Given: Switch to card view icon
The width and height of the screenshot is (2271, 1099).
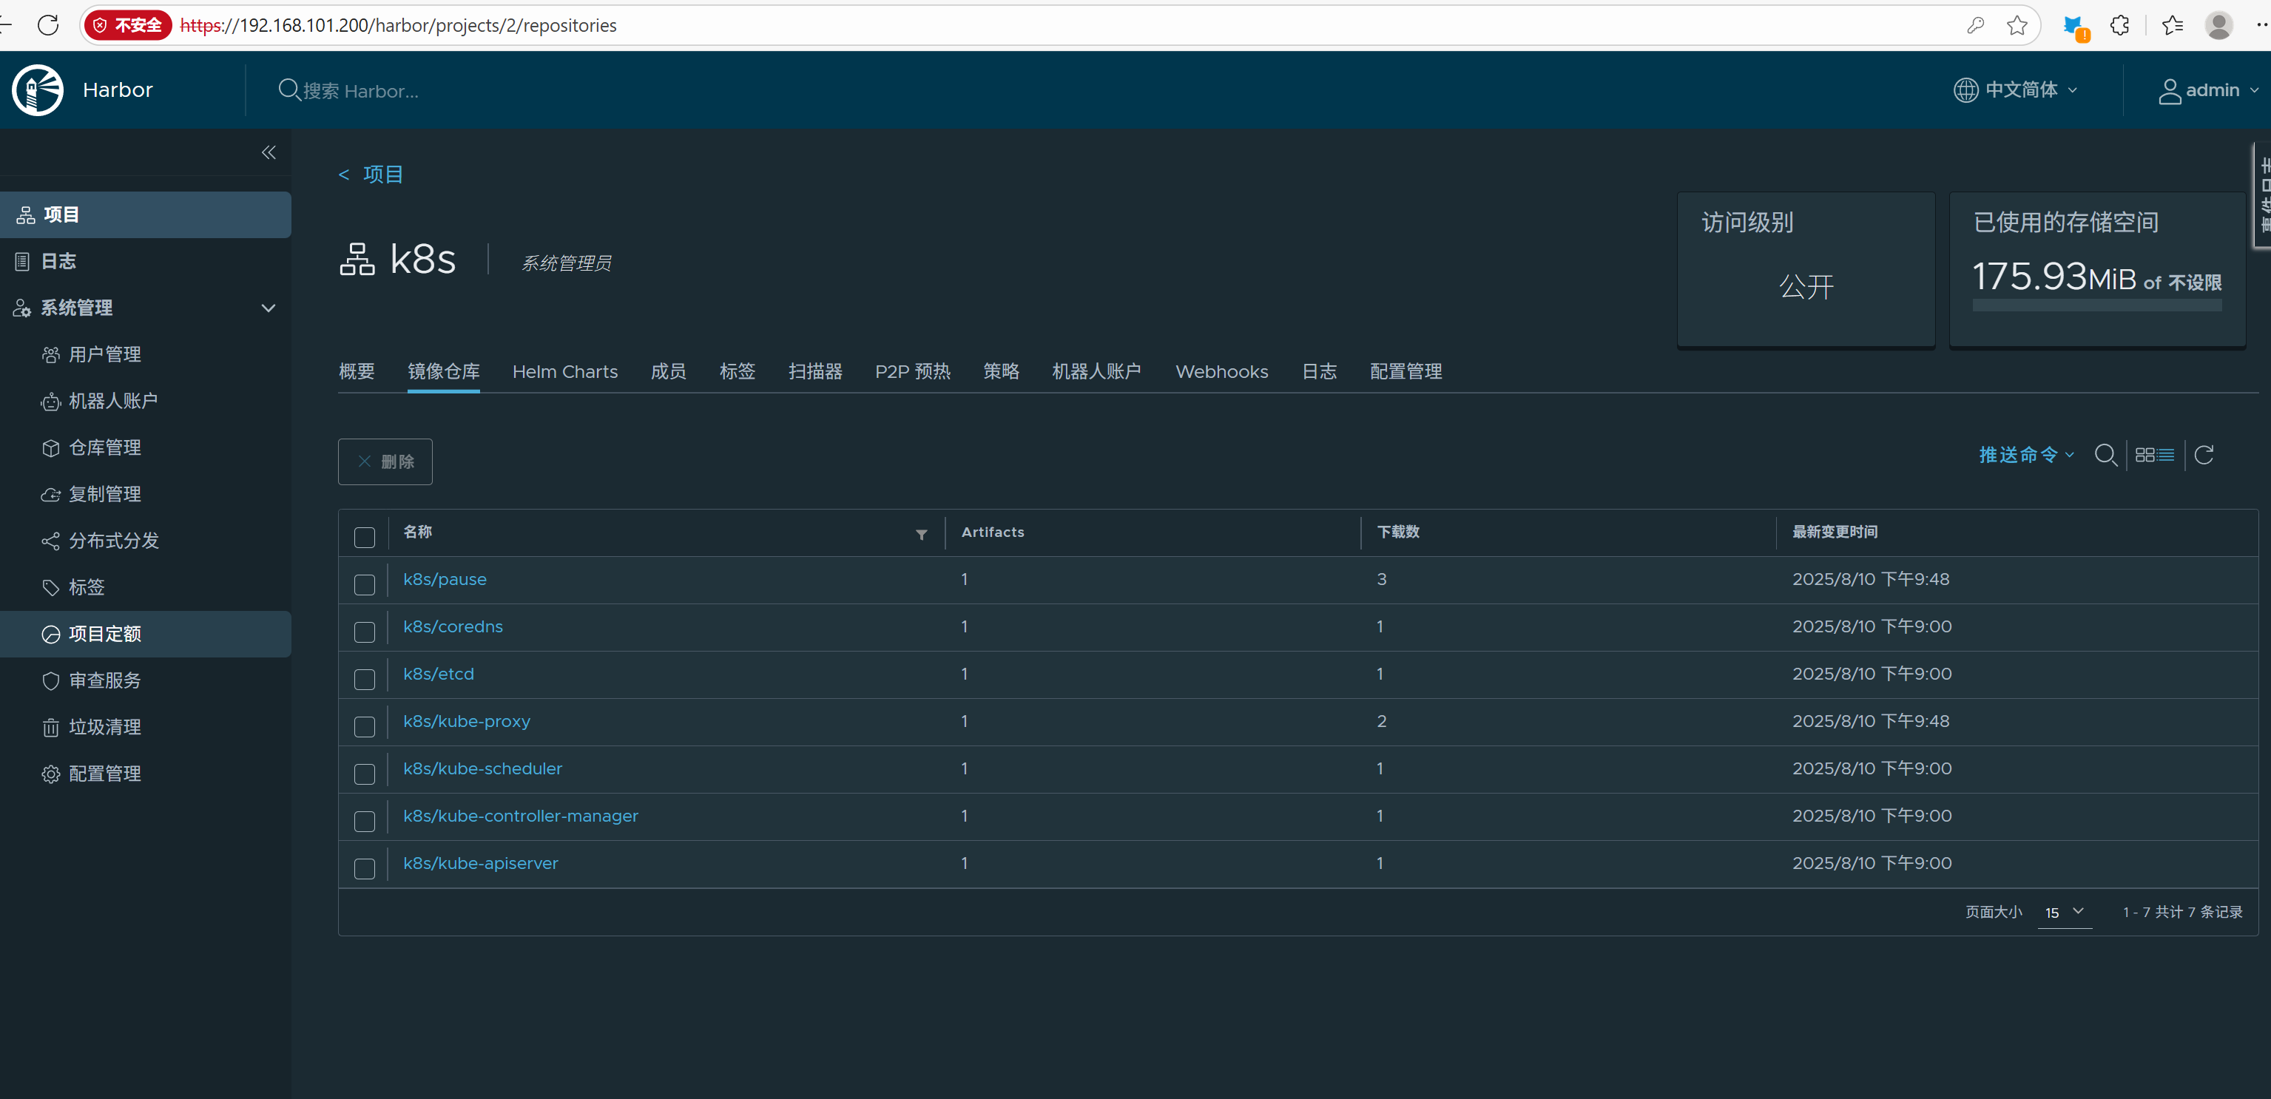Looking at the screenshot, I should 2144,455.
